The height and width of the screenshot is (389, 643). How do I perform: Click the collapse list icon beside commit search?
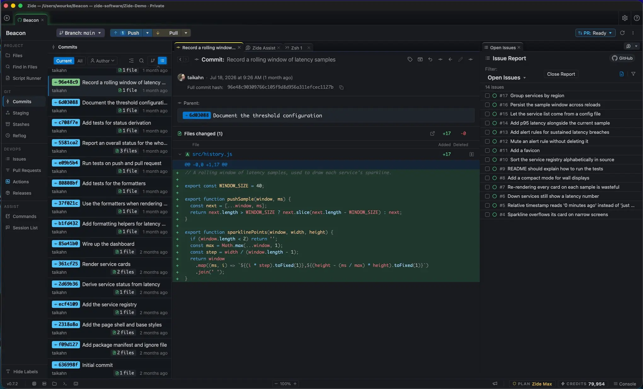pos(131,61)
